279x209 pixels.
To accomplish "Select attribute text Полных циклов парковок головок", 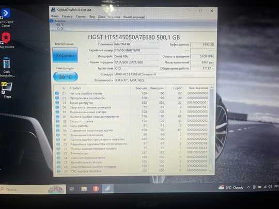I will (x=94, y=149).
